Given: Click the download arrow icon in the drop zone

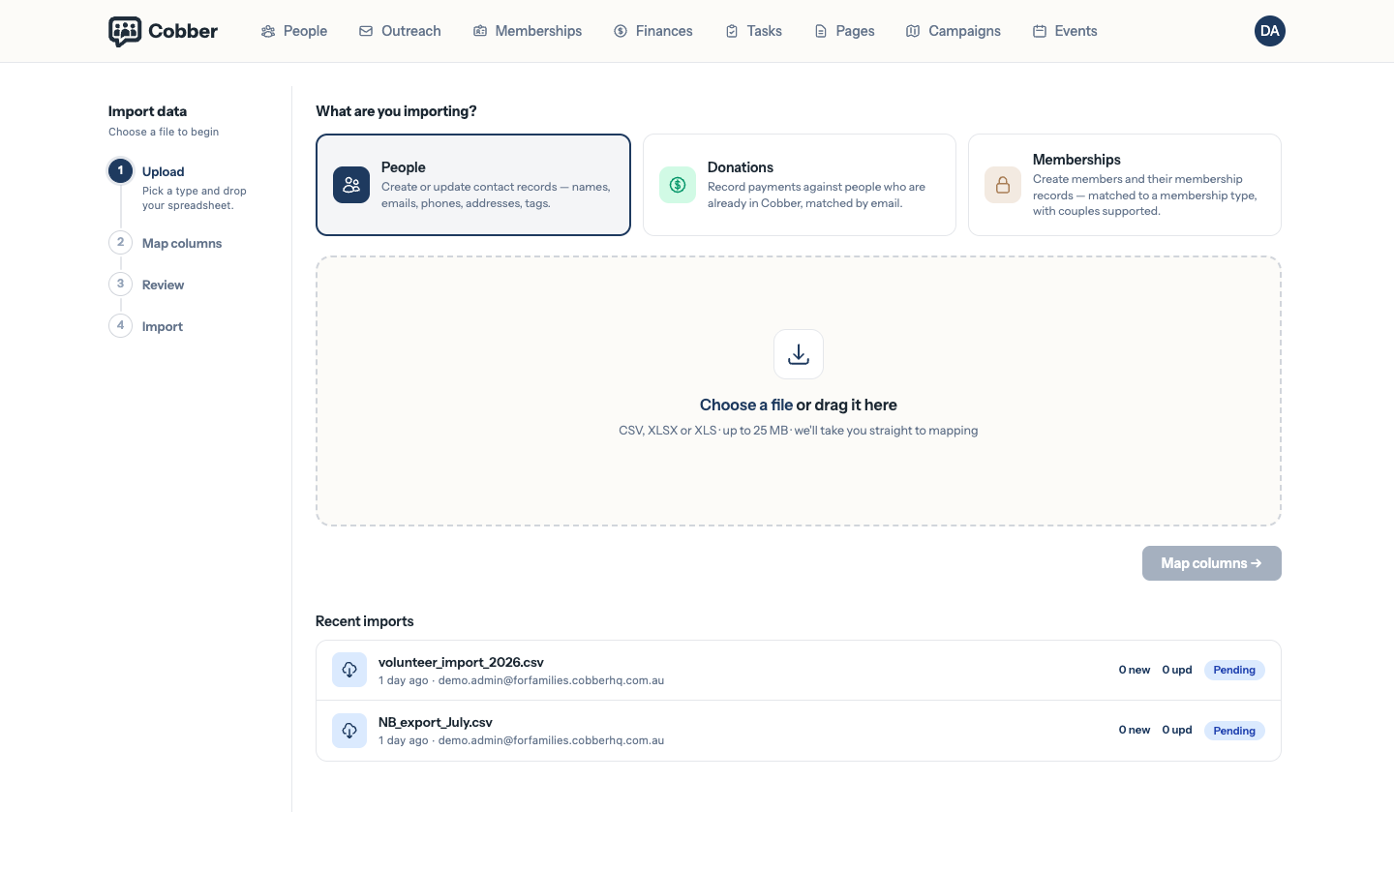Looking at the screenshot, I should (799, 354).
